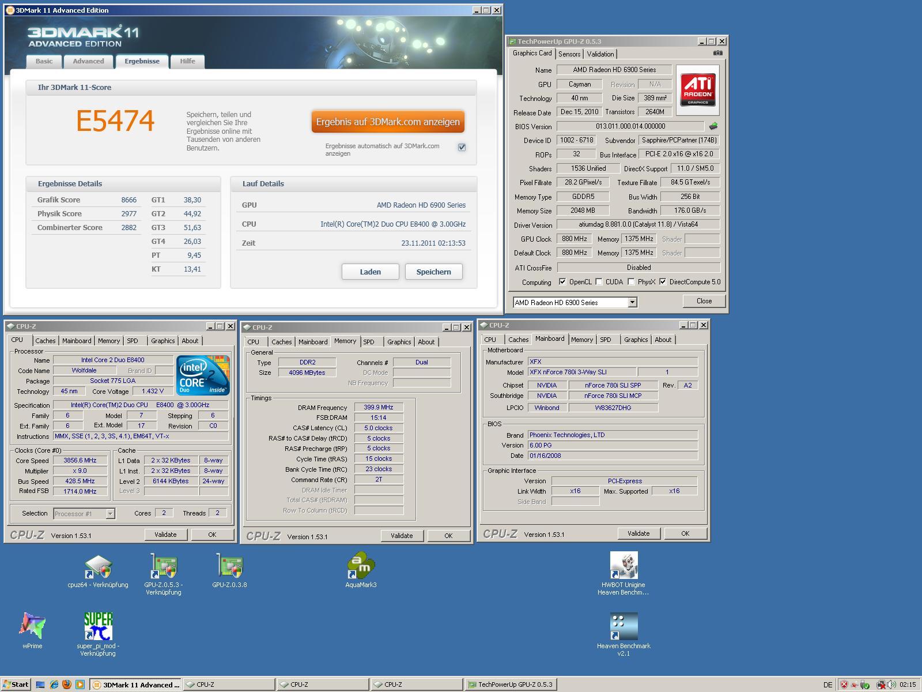Image resolution: width=922 pixels, height=692 pixels.
Task: Open the Hilfe tab in 3DMark
Action: pos(187,61)
